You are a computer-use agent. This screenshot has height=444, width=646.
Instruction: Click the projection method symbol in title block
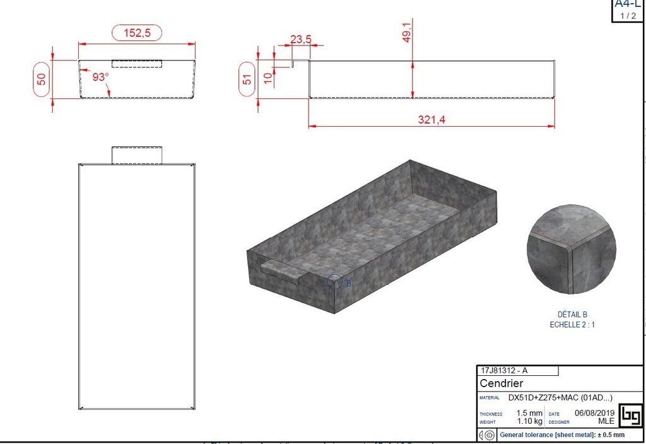point(486,435)
